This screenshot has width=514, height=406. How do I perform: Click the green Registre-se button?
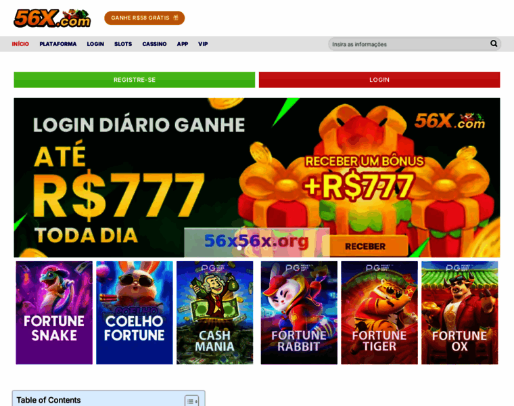pos(135,80)
